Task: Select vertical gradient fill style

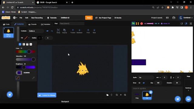Action: (27, 44)
